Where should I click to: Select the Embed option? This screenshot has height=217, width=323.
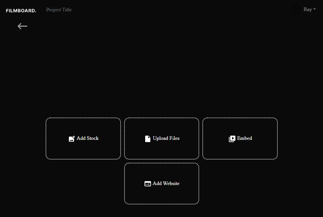coord(240,138)
